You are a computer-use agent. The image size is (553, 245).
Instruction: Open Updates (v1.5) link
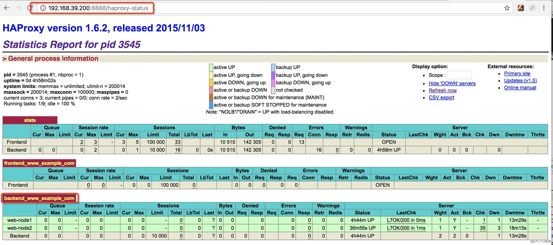tap(520, 80)
